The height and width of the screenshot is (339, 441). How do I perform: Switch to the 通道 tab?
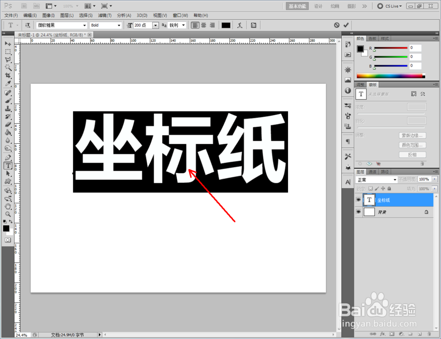click(373, 171)
